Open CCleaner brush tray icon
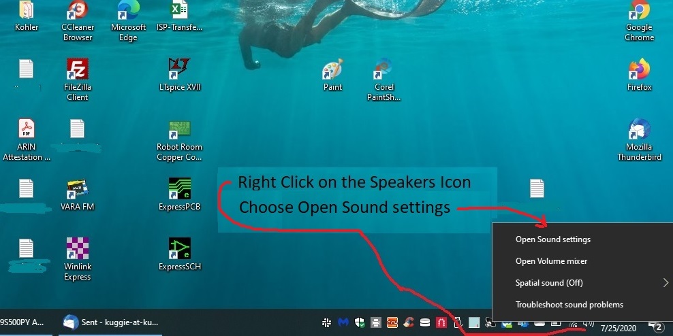The width and height of the screenshot is (673, 336). pyautogui.click(x=408, y=322)
